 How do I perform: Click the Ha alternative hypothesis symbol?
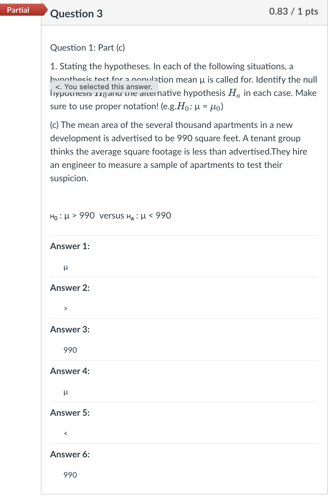pyautogui.click(x=234, y=93)
